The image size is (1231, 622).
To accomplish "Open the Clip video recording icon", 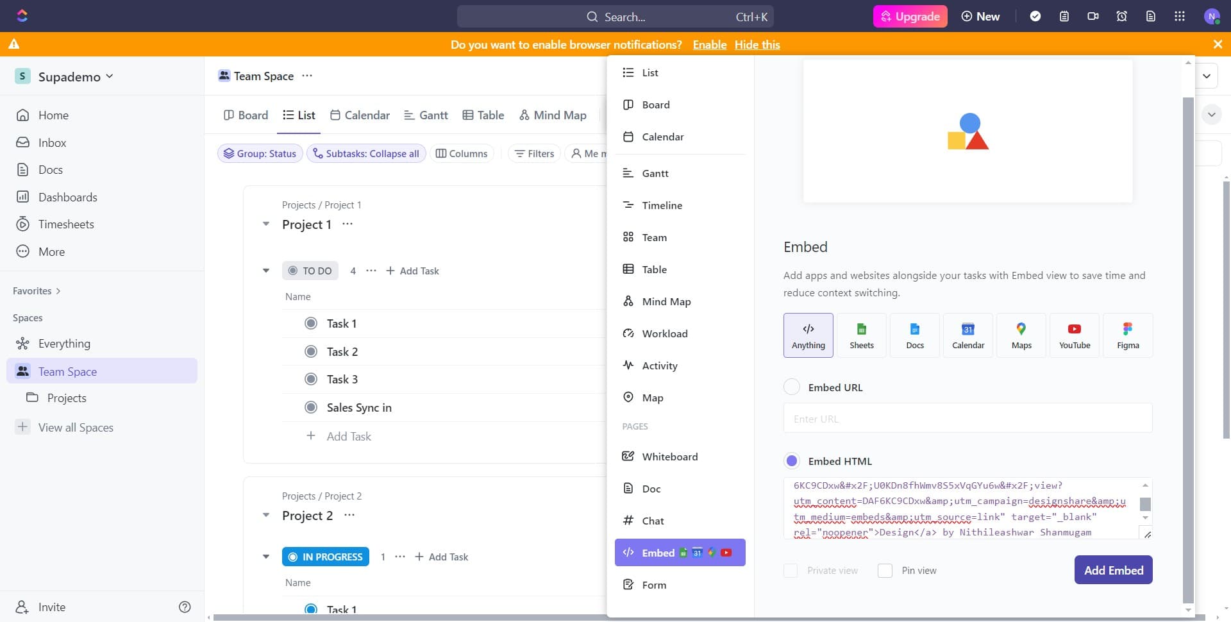I will [1093, 16].
